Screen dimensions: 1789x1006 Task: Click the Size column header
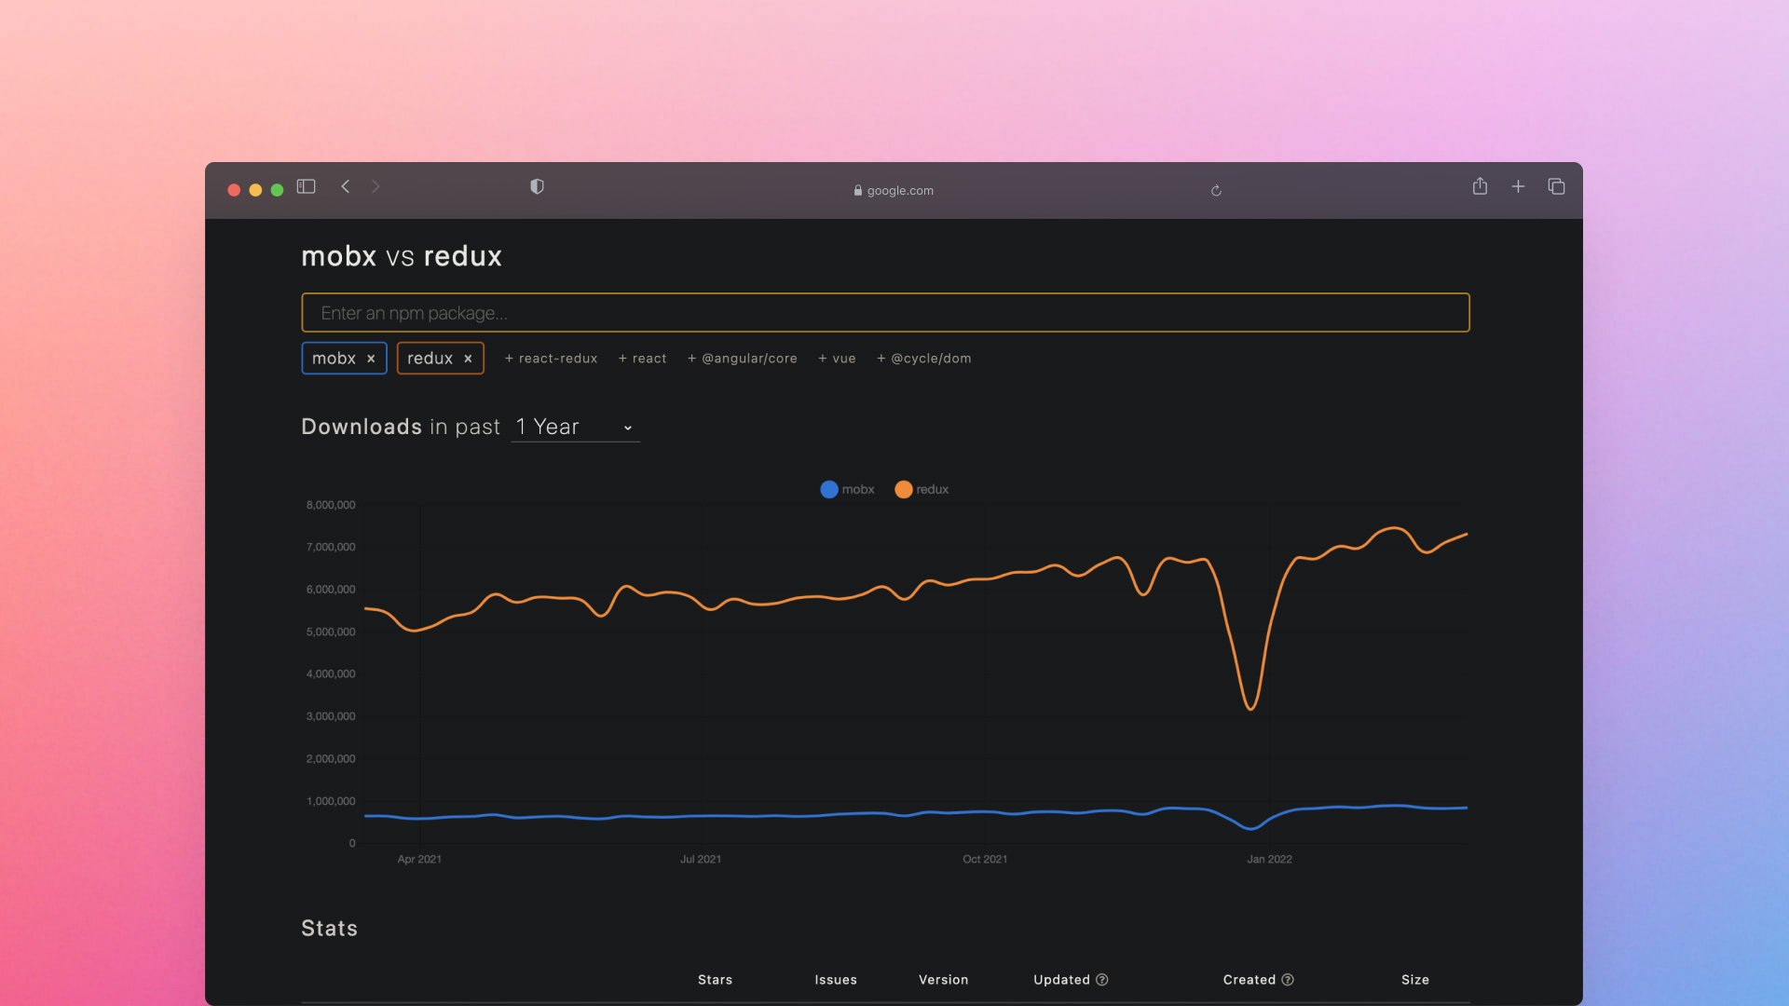tap(1414, 980)
